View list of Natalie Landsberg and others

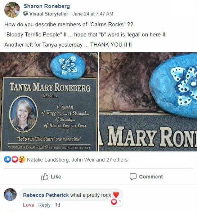77,160
